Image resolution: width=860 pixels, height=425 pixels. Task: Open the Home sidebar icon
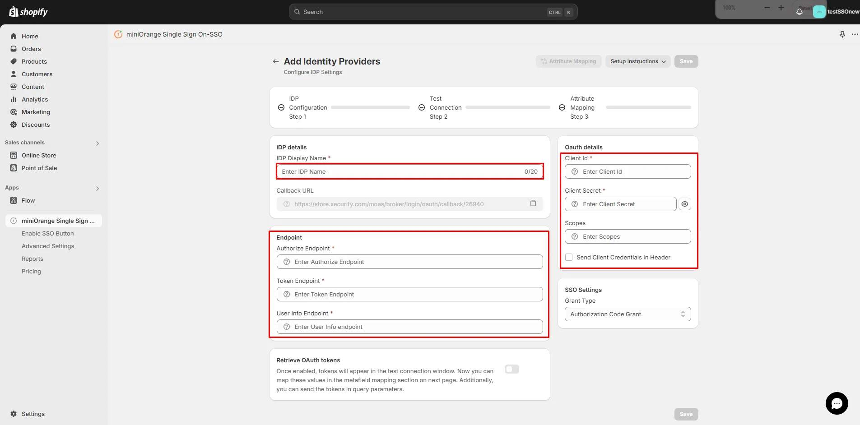14,36
